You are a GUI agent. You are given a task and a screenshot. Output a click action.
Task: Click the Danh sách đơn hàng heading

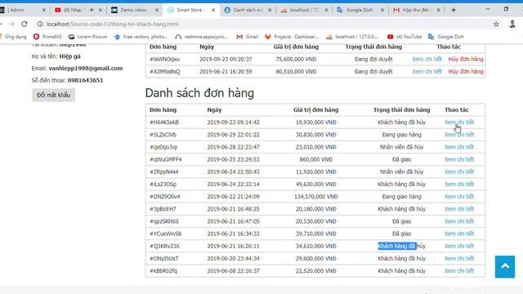199,92
